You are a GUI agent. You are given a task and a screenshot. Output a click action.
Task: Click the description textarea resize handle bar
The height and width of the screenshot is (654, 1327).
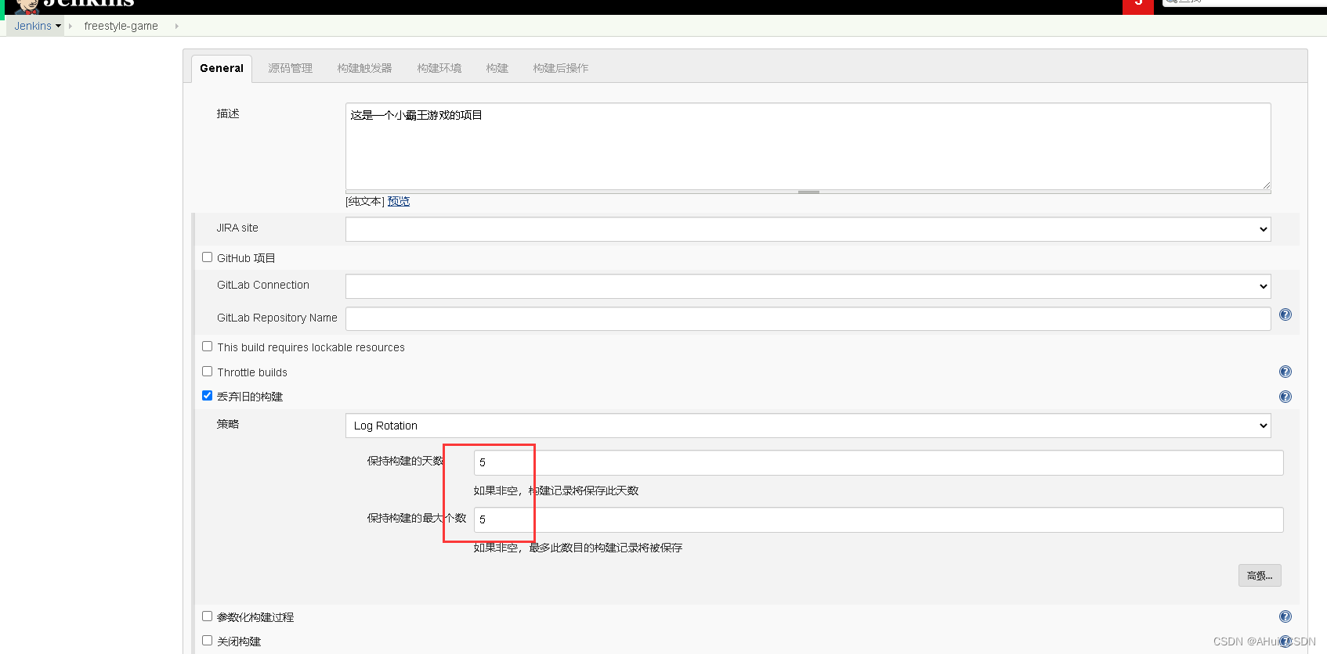[808, 192]
